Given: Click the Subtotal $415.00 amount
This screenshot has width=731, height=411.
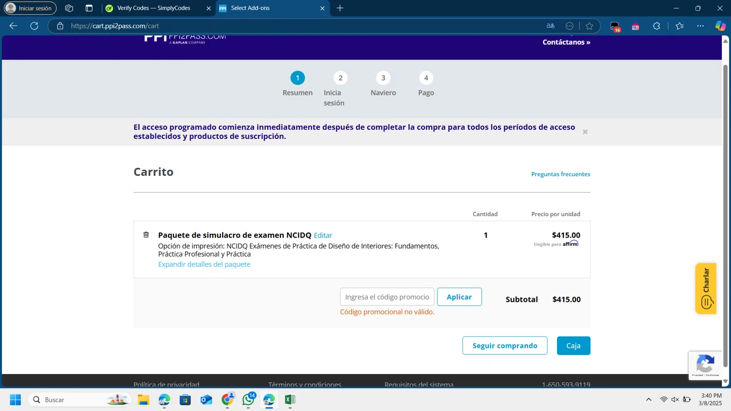Looking at the screenshot, I should tap(566, 299).
